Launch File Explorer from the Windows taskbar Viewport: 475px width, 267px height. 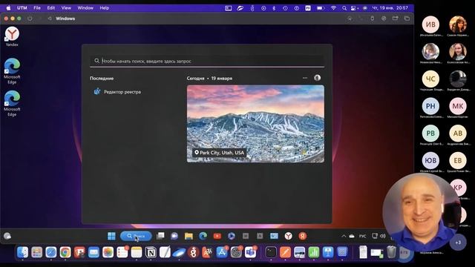coord(189,236)
